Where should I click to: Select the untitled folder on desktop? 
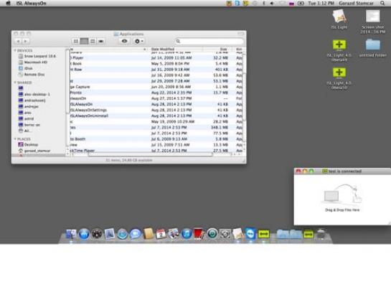(x=373, y=48)
